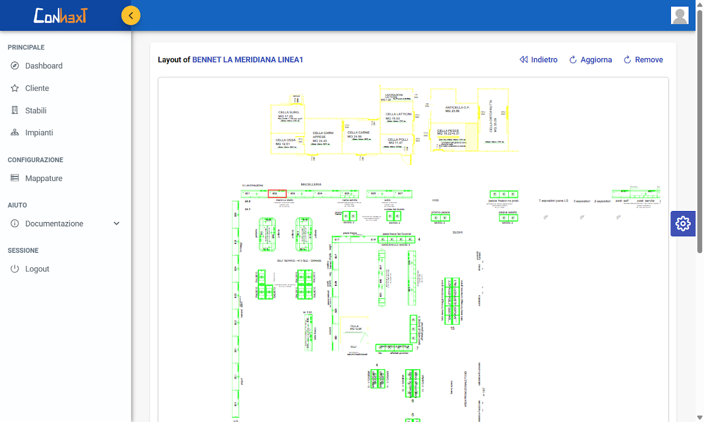
Task: Click the red highlighted unit in layout
Action: (x=277, y=193)
